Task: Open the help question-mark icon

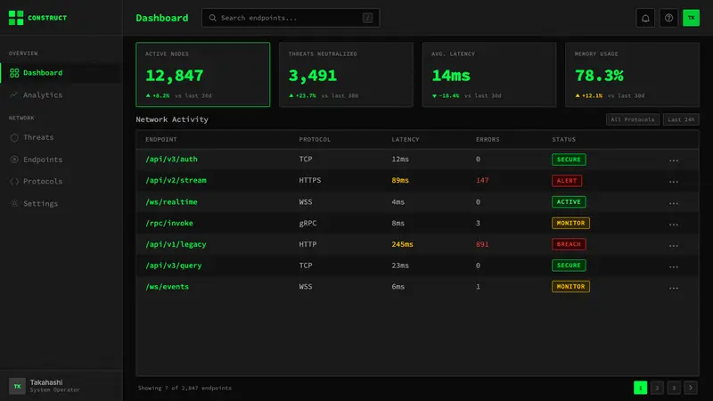Action: 668,18
